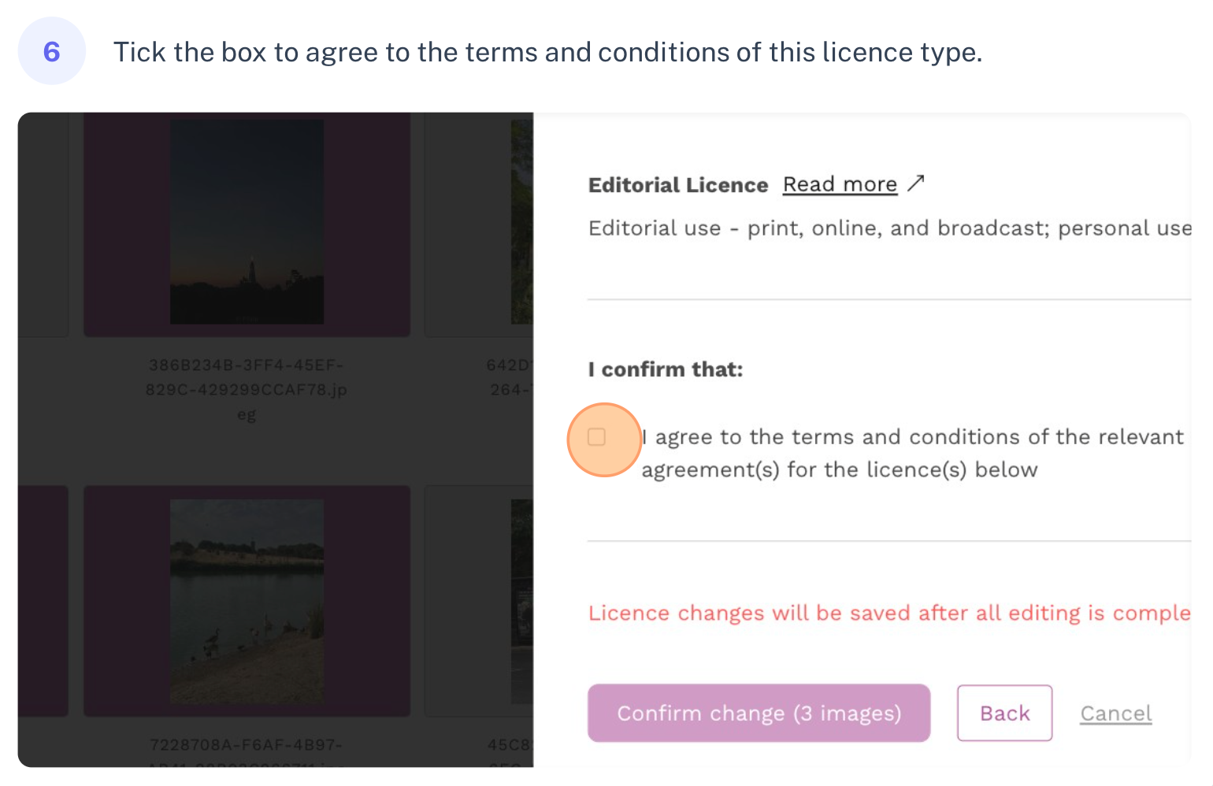Click Confirm change (3 images) button

click(759, 713)
